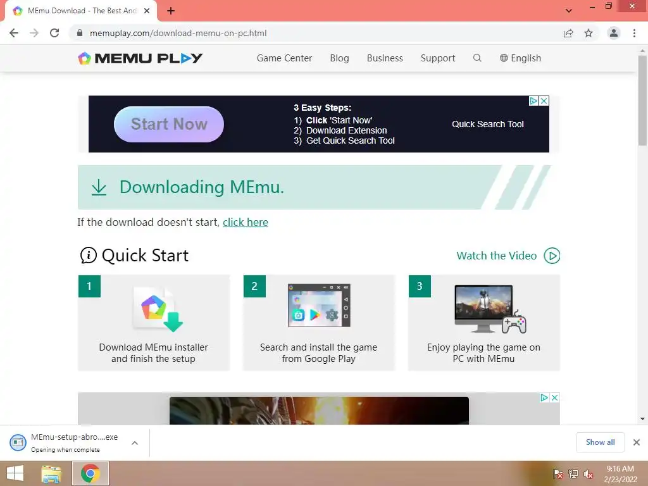The image size is (648, 486).
Task: Open Game Center menu item
Action: (284, 58)
